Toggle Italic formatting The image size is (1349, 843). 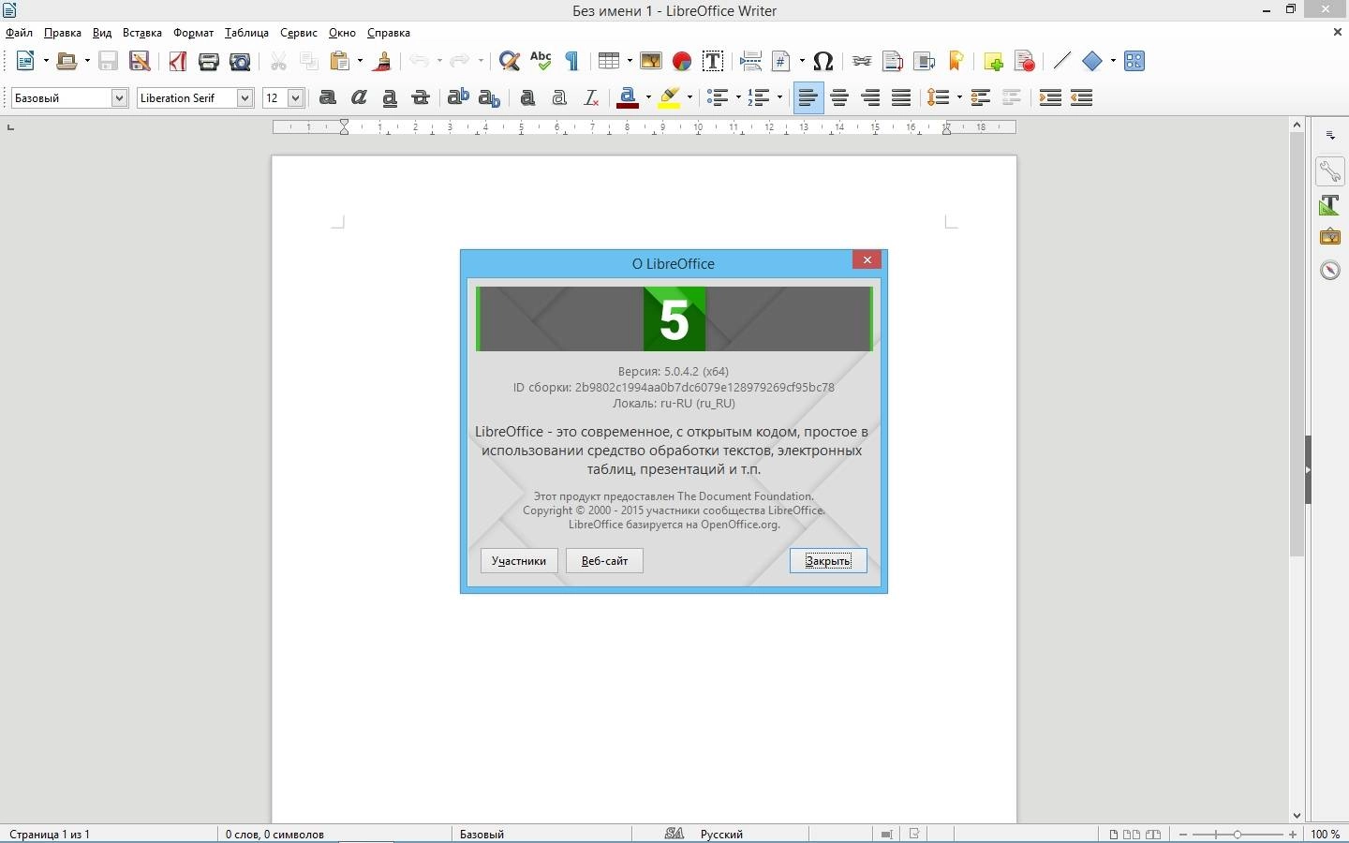point(359,97)
